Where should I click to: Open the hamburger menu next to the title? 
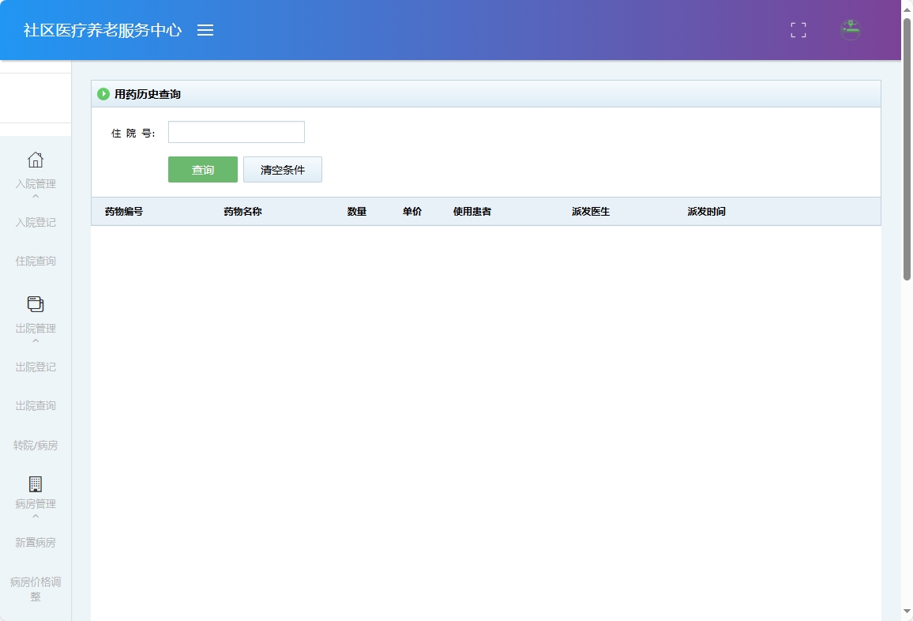(x=205, y=30)
